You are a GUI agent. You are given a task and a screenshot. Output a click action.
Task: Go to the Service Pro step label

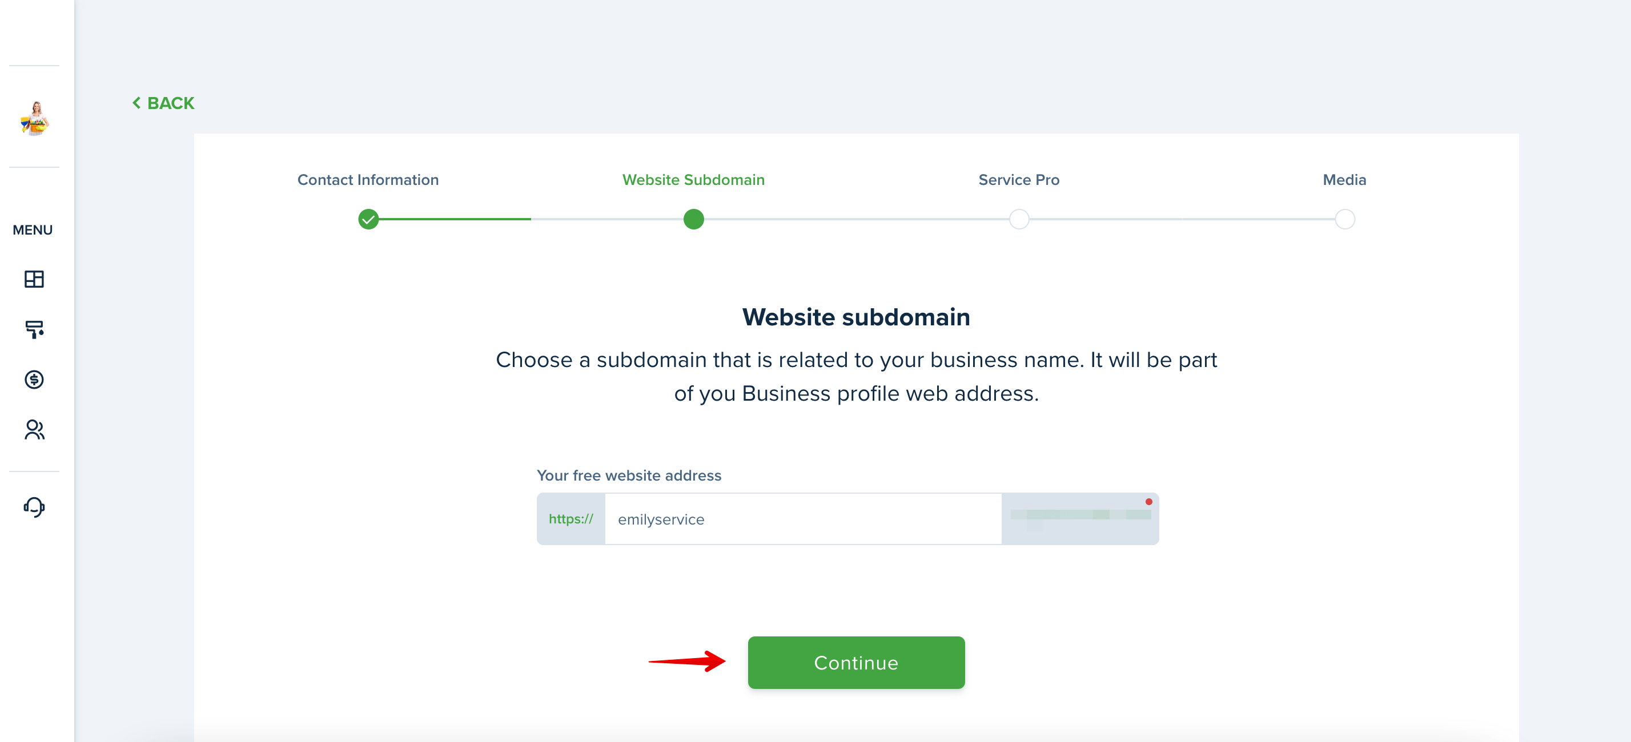coord(1019,180)
